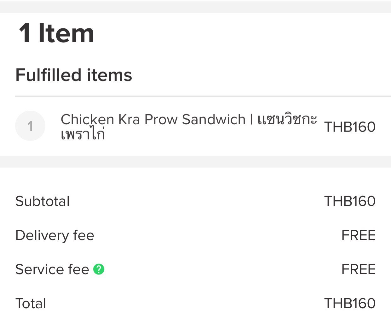Click the FREE value for Service fee
This screenshot has height=330, width=391.
(x=359, y=269)
